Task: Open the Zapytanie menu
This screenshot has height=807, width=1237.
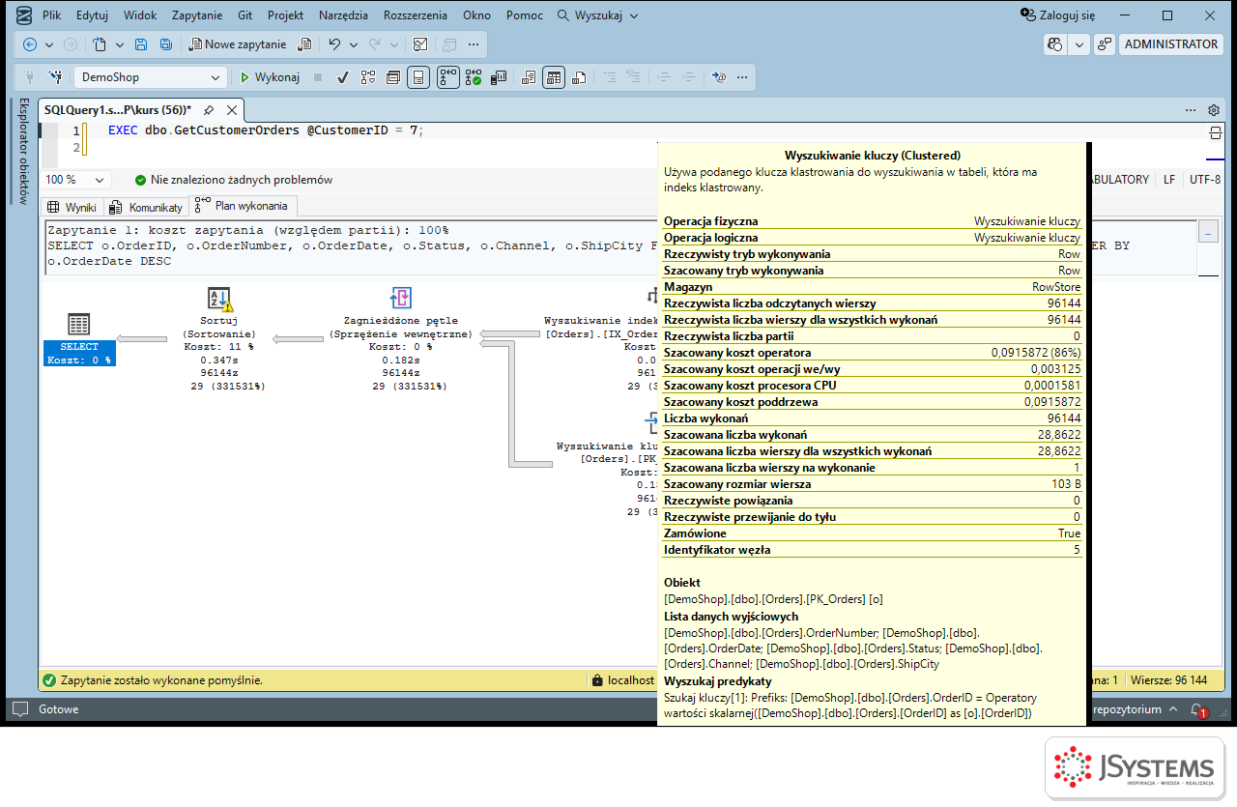Action: coord(197,15)
